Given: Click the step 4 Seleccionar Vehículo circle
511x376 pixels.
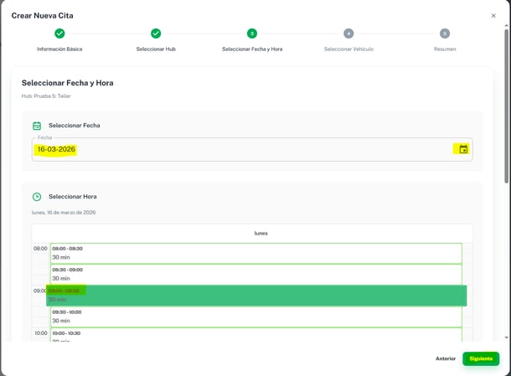Looking at the screenshot, I should coord(348,33).
